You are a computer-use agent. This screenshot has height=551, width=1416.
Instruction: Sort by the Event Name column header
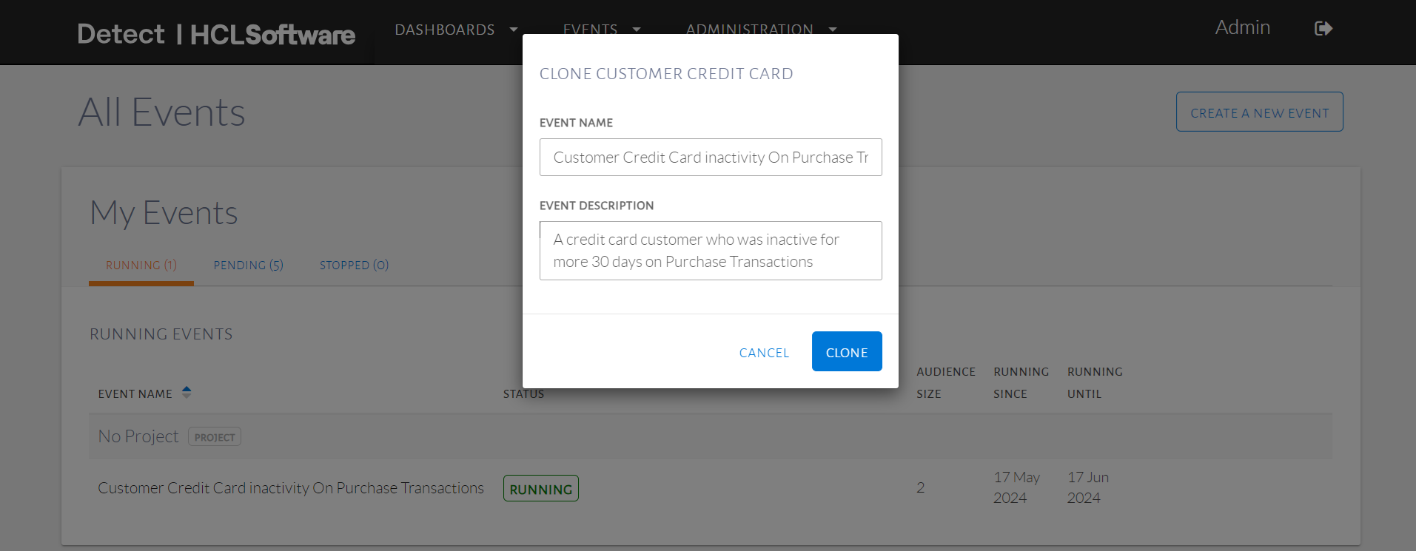coord(135,394)
